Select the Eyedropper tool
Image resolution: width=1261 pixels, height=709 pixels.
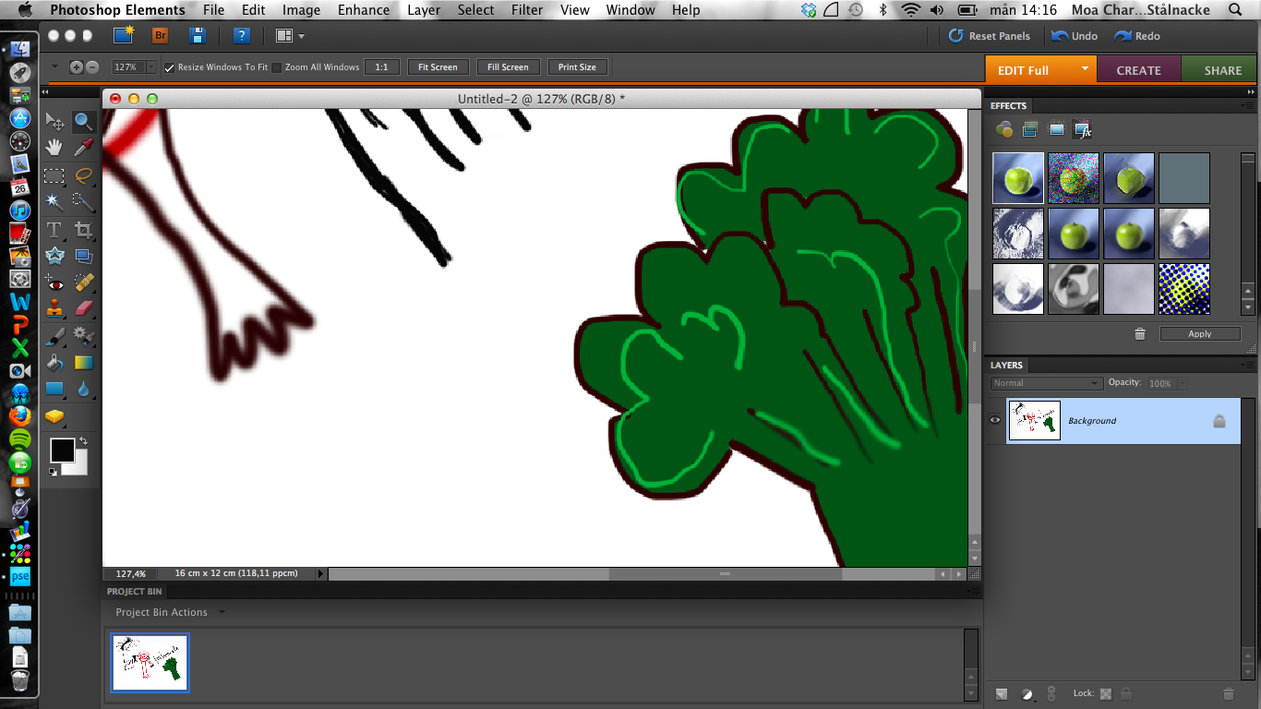pos(84,147)
